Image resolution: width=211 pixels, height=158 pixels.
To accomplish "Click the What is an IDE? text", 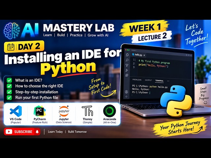I will (x=29, y=80).
